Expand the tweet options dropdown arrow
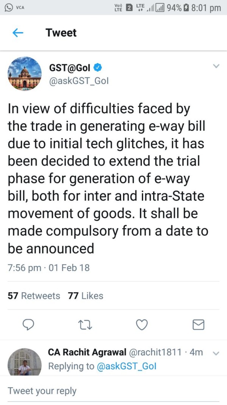This screenshot has width=227, height=405. (x=216, y=66)
